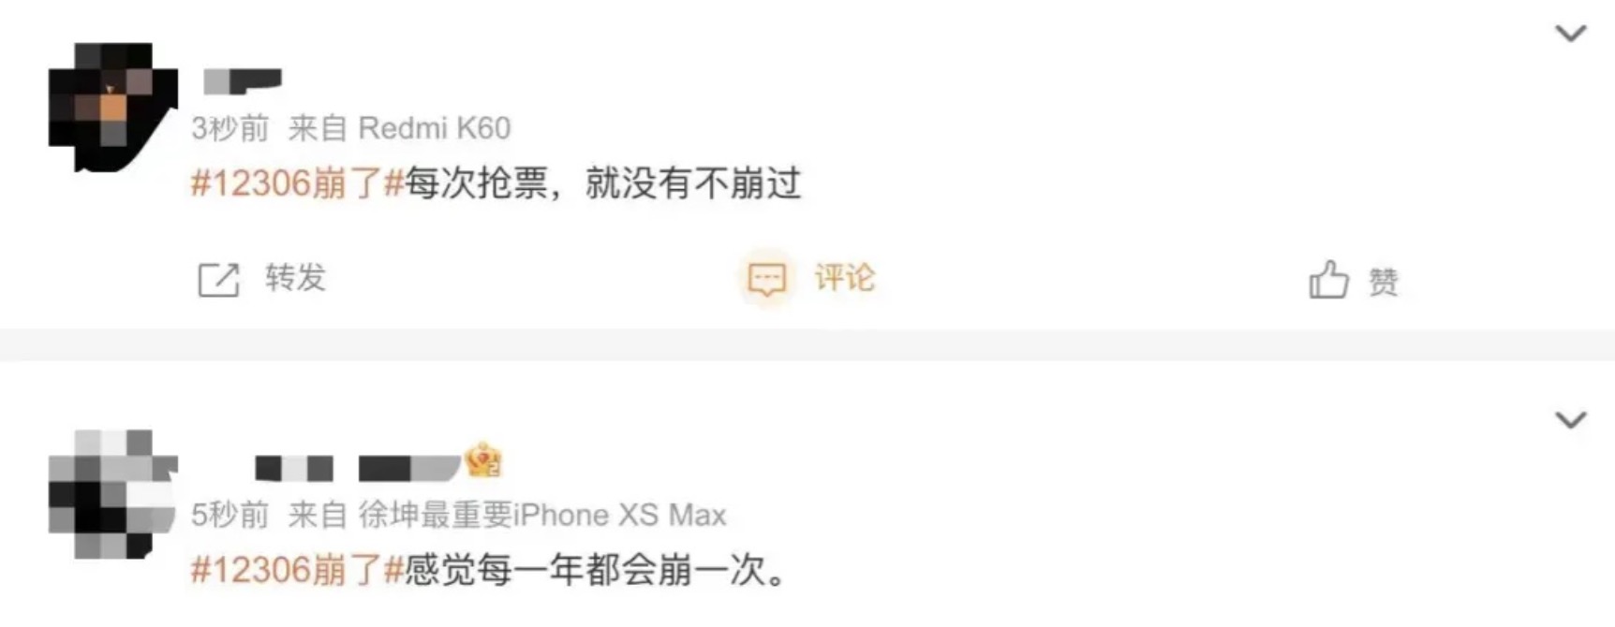Open the first poster's avatar
1615x627 pixels.
(112, 107)
